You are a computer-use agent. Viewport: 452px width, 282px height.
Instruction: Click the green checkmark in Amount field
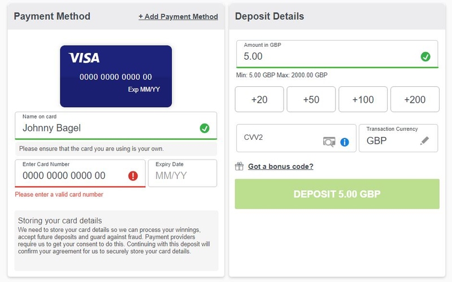pos(425,56)
